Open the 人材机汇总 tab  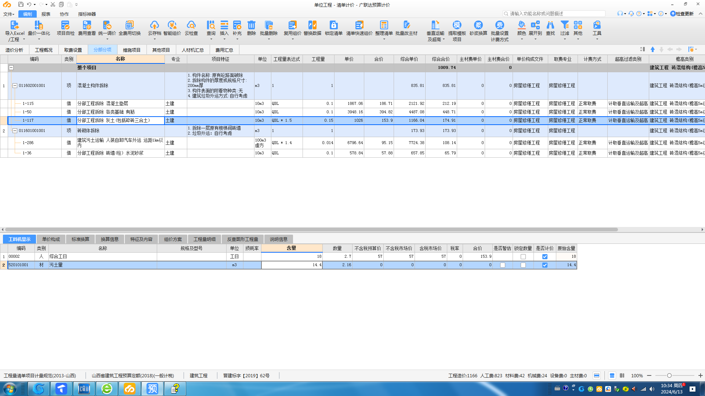coord(192,50)
